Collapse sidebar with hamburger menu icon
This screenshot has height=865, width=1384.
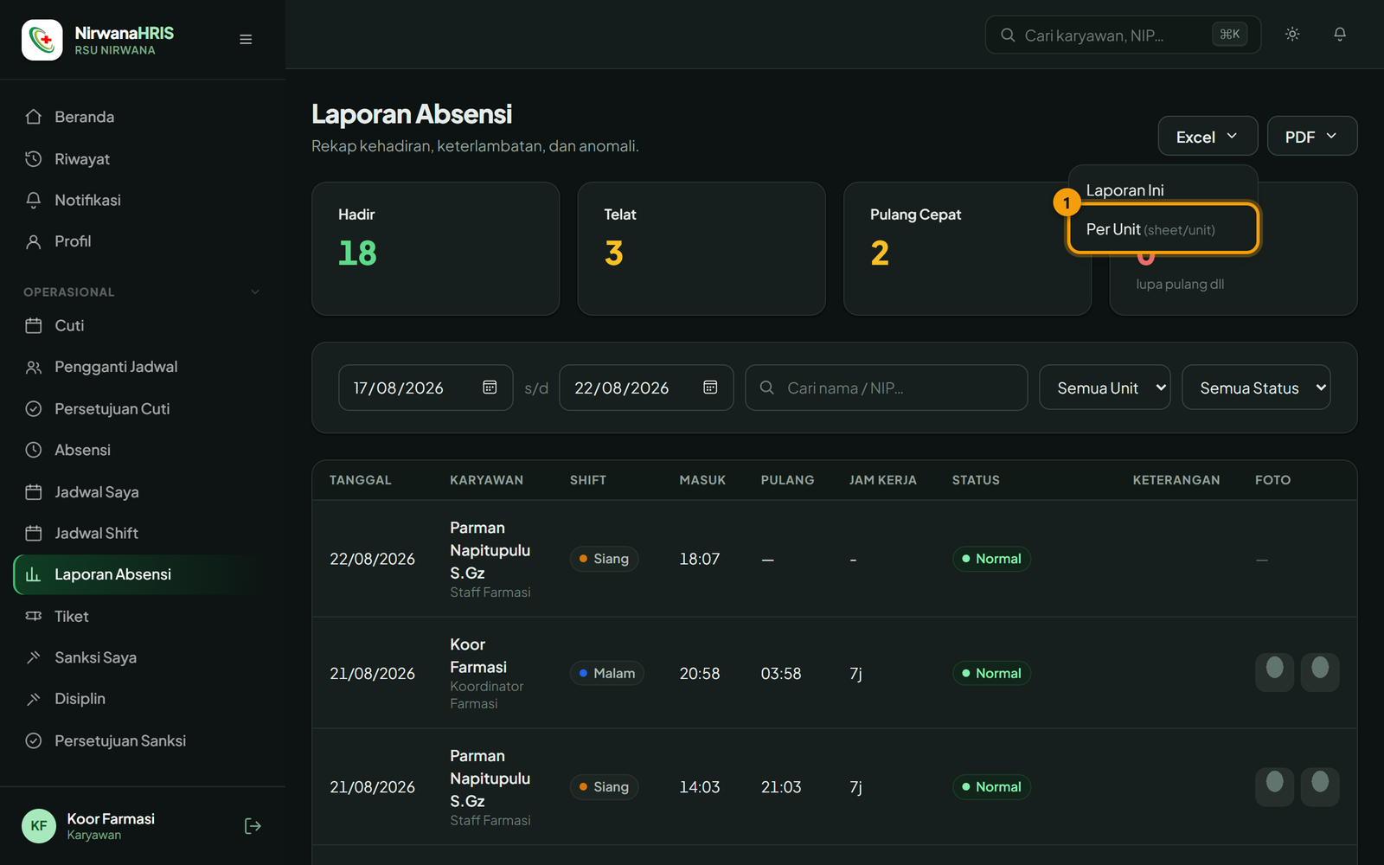coord(246,40)
